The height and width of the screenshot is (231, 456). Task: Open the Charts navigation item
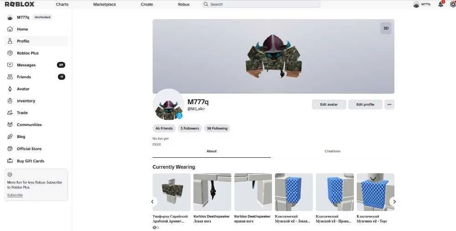pyautogui.click(x=62, y=5)
